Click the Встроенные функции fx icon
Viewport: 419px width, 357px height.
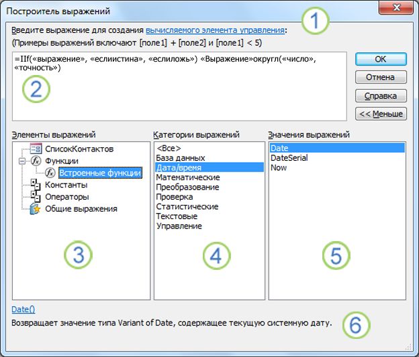(50, 173)
